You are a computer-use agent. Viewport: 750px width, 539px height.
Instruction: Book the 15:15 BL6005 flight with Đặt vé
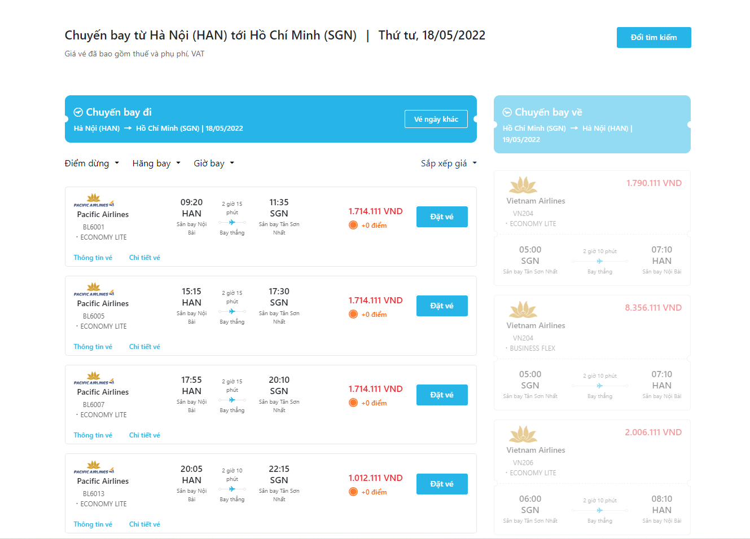[442, 306]
